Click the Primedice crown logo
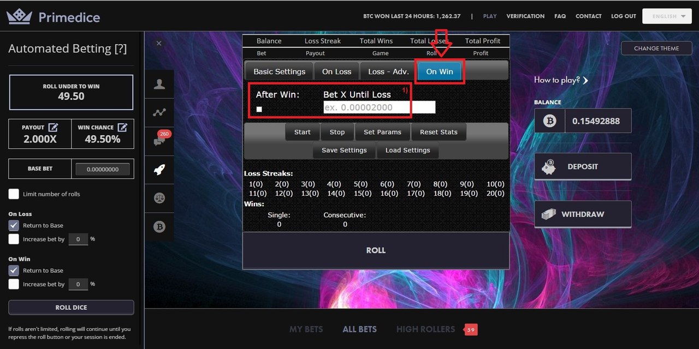 (x=20, y=17)
